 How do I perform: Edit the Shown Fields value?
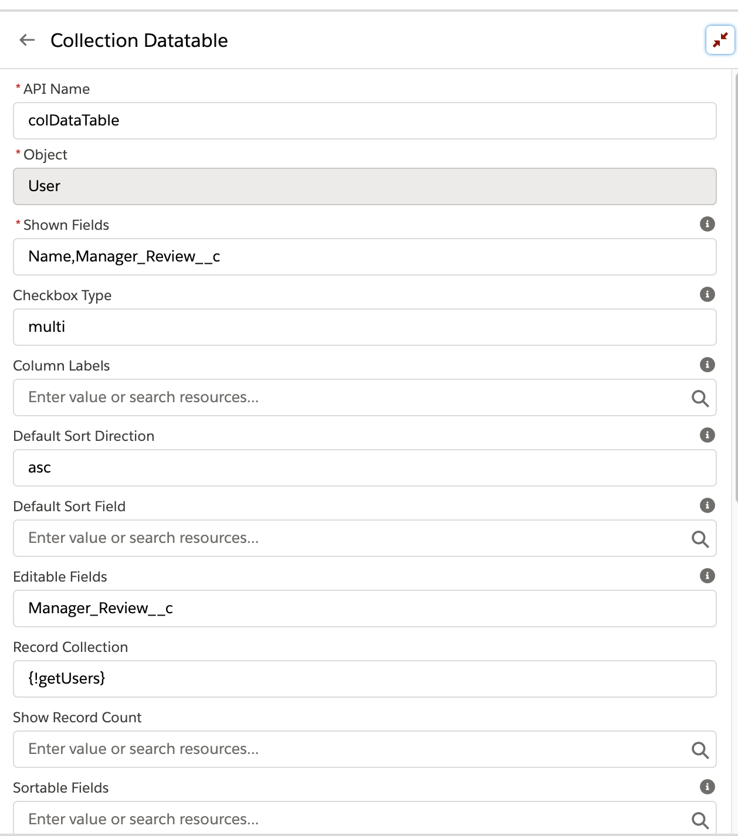(x=364, y=257)
